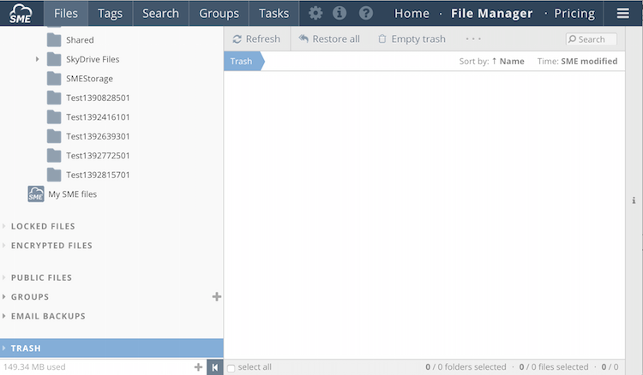Click the info circle icon
This screenshot has width=643, height=375.
click(x=340, y=13)
